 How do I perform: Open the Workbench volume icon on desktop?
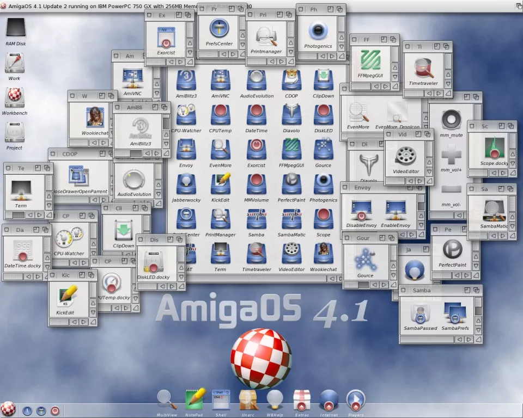click(x=15, y=98)
